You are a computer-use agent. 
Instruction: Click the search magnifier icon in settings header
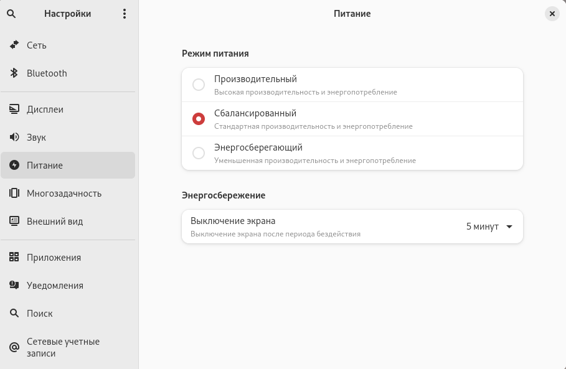coord(11,14)
